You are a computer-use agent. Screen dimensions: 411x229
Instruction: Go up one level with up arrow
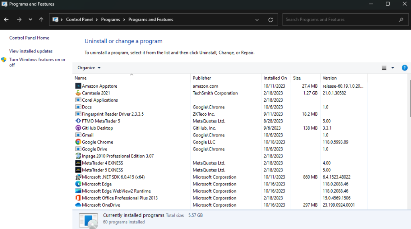coord(41,20)
